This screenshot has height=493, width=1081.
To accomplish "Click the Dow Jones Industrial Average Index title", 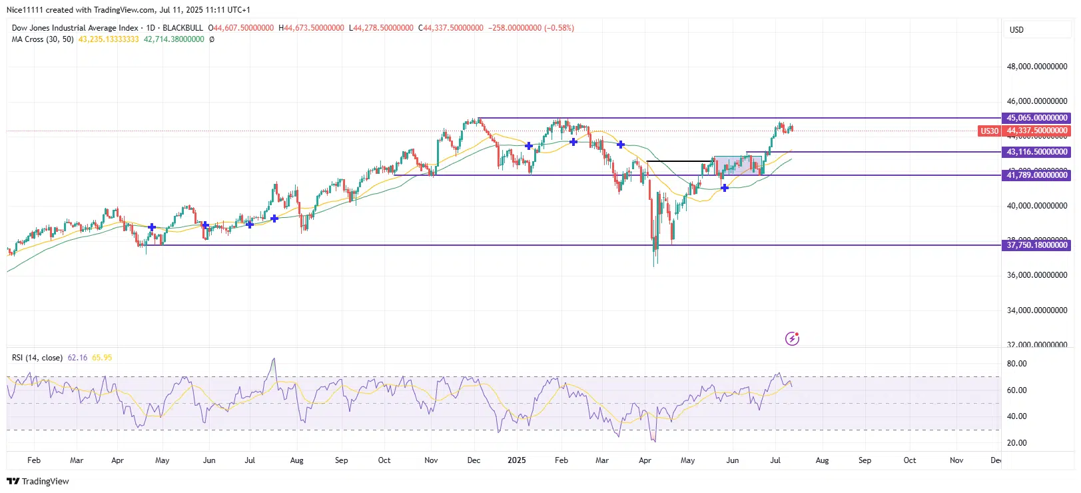I will coord(75,28).
